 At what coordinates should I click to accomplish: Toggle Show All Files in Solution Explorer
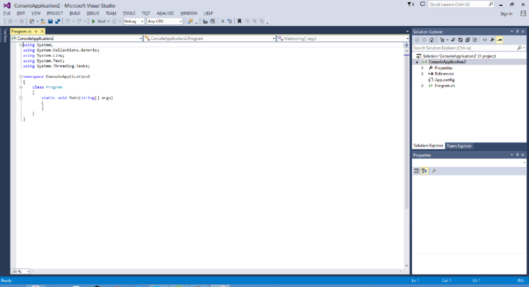pyautogui.click(x=475, y=40)
